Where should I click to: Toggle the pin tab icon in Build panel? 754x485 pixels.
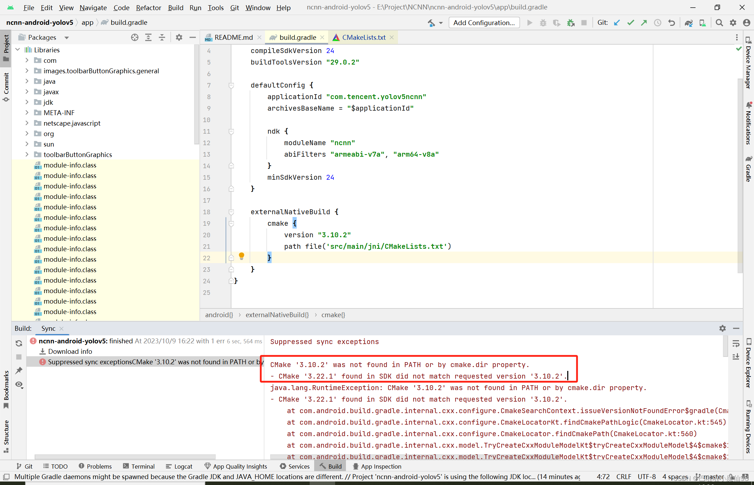coord(19,371)
